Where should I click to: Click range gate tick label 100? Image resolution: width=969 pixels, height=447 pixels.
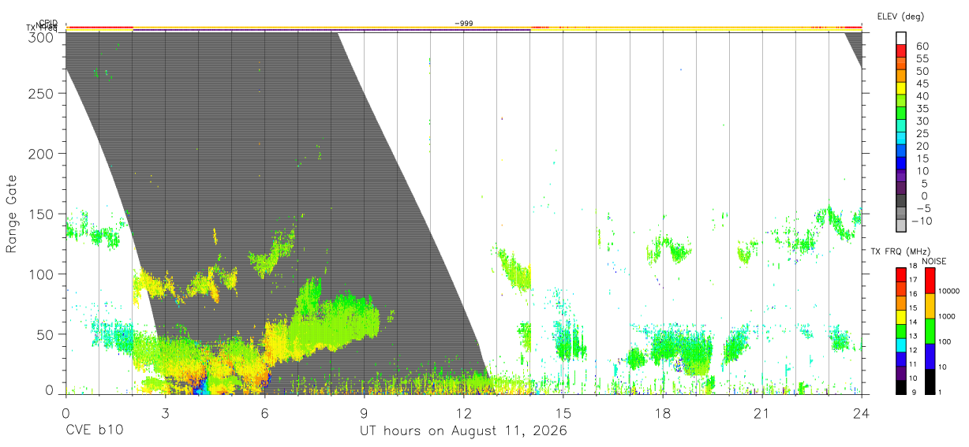coord(41,274)
